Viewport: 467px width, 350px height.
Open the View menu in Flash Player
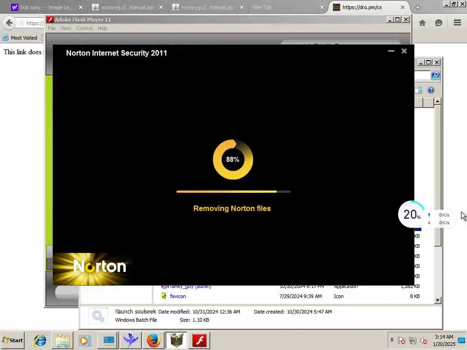tap(66, 28)
